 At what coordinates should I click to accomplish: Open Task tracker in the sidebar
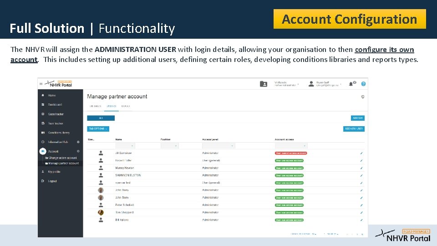click(x=56, y=123)
